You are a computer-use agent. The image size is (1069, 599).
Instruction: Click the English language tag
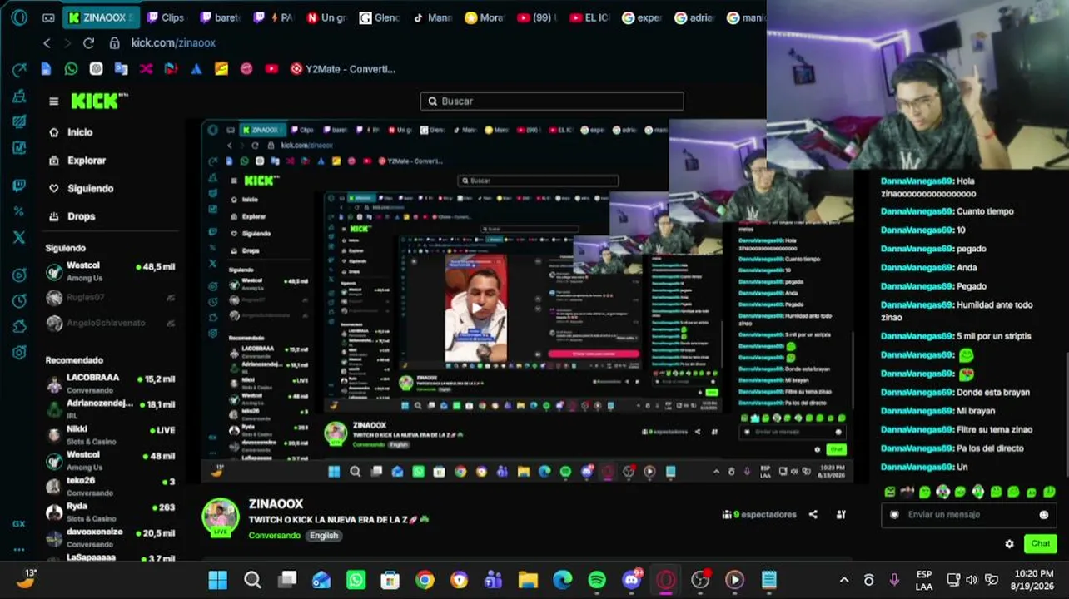pos(324,536)
